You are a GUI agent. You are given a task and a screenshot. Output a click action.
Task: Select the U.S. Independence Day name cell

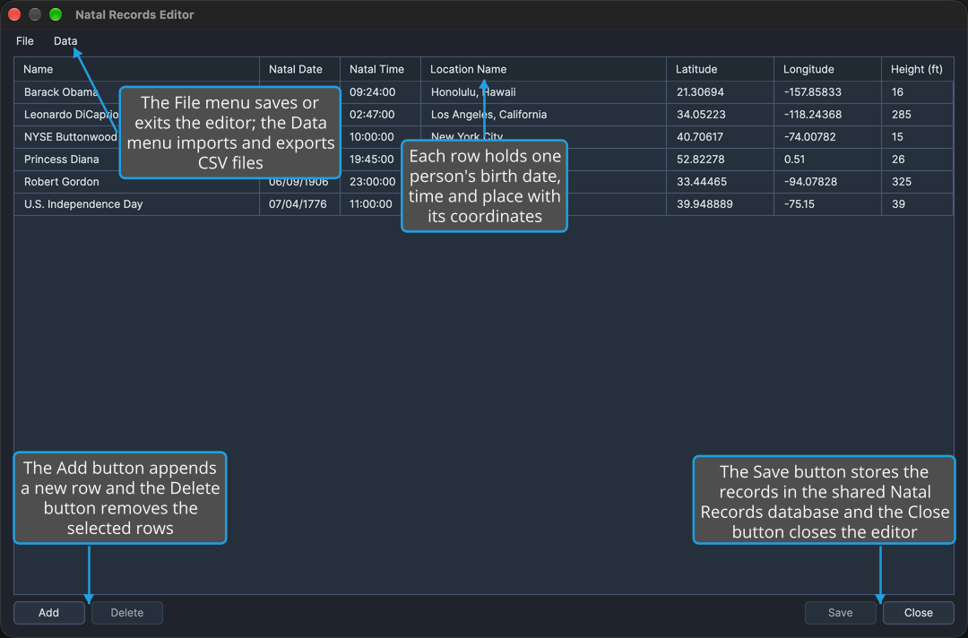coord(136,203)
